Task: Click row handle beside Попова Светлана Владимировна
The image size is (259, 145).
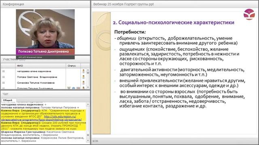Action: (4, 77)
